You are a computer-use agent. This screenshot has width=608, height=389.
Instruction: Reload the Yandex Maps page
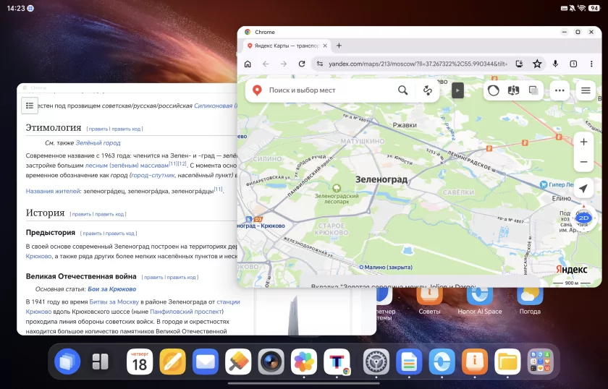pos(302,64)
